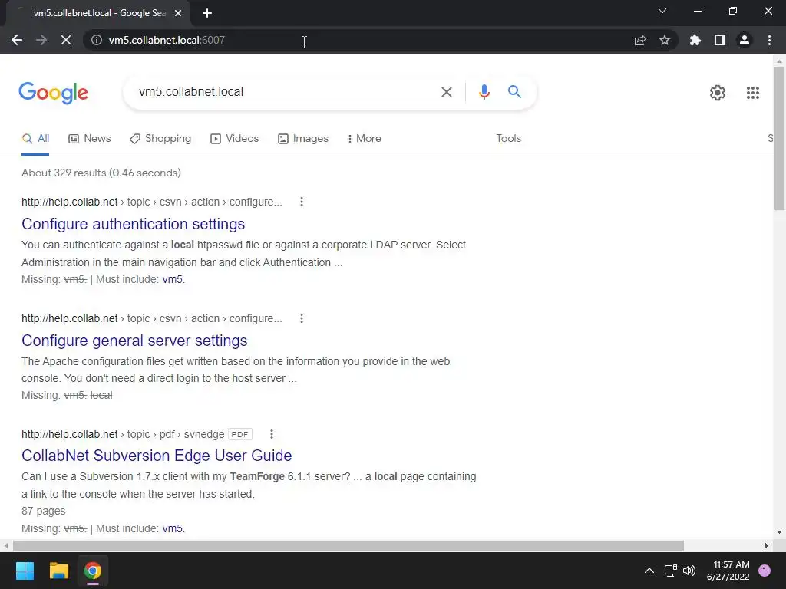
Task: Open a new browser tab
Action: click(x=207, y=13)
